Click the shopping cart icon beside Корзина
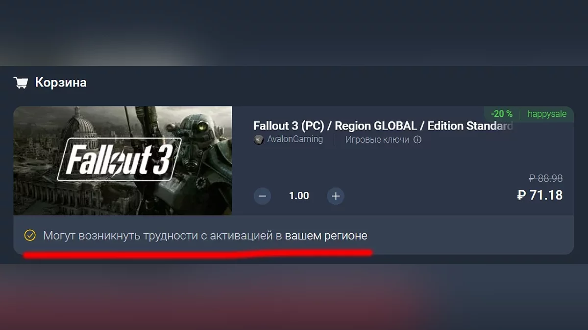Screen dimensions: 588x330 pyautogui.click(x=21, y=83)
